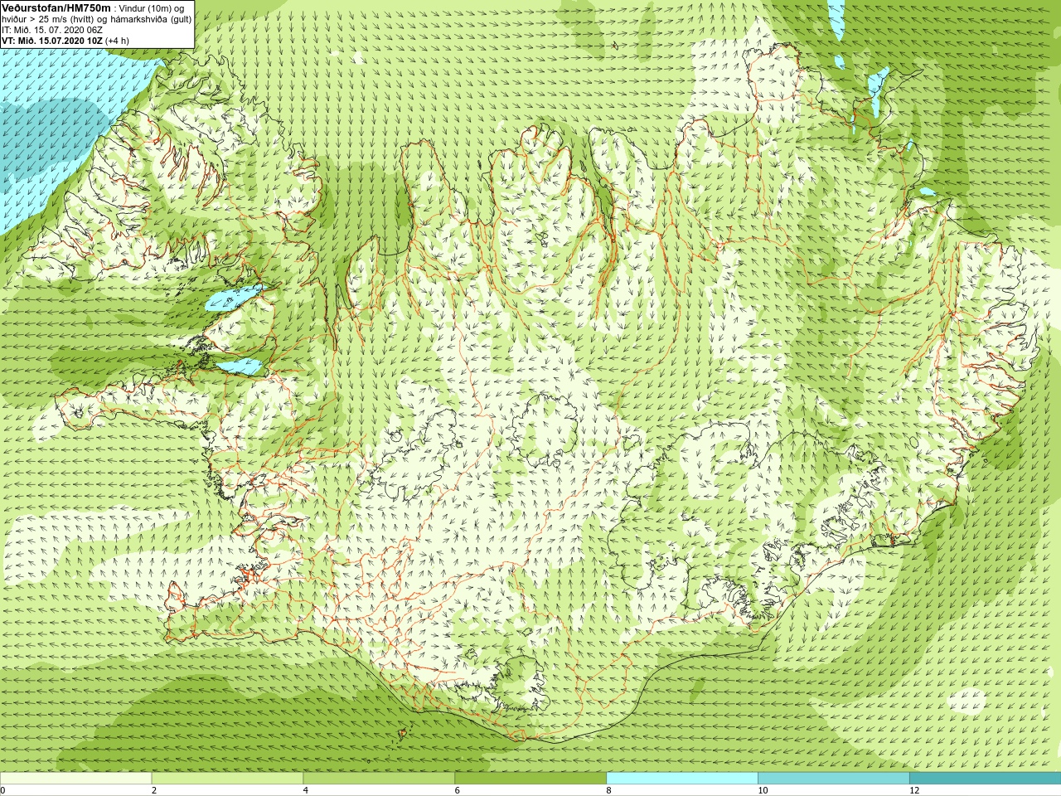Image resolution: width=1061 pixels, height=796 pixels.
Task: Click the scale label "12"
Action: (913, 790)
